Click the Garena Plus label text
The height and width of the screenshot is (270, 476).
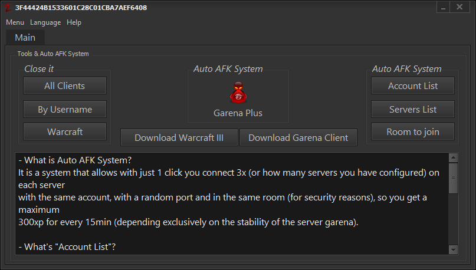pyautogui.click(x=238, y=113)
